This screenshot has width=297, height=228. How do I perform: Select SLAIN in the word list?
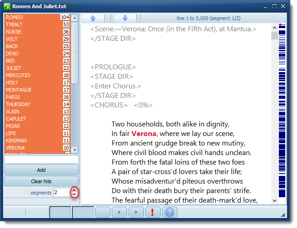pos(37,112)
